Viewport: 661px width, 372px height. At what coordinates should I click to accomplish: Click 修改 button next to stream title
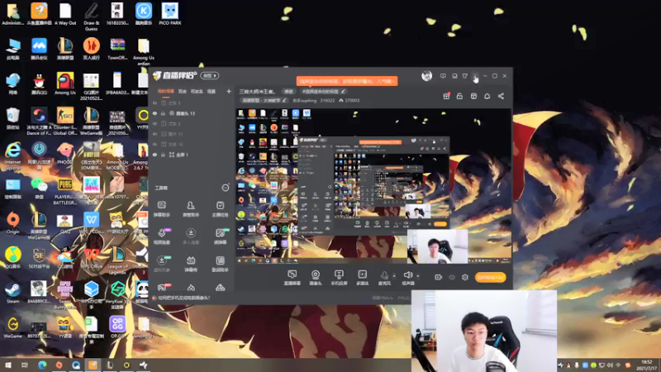(288, 91)
